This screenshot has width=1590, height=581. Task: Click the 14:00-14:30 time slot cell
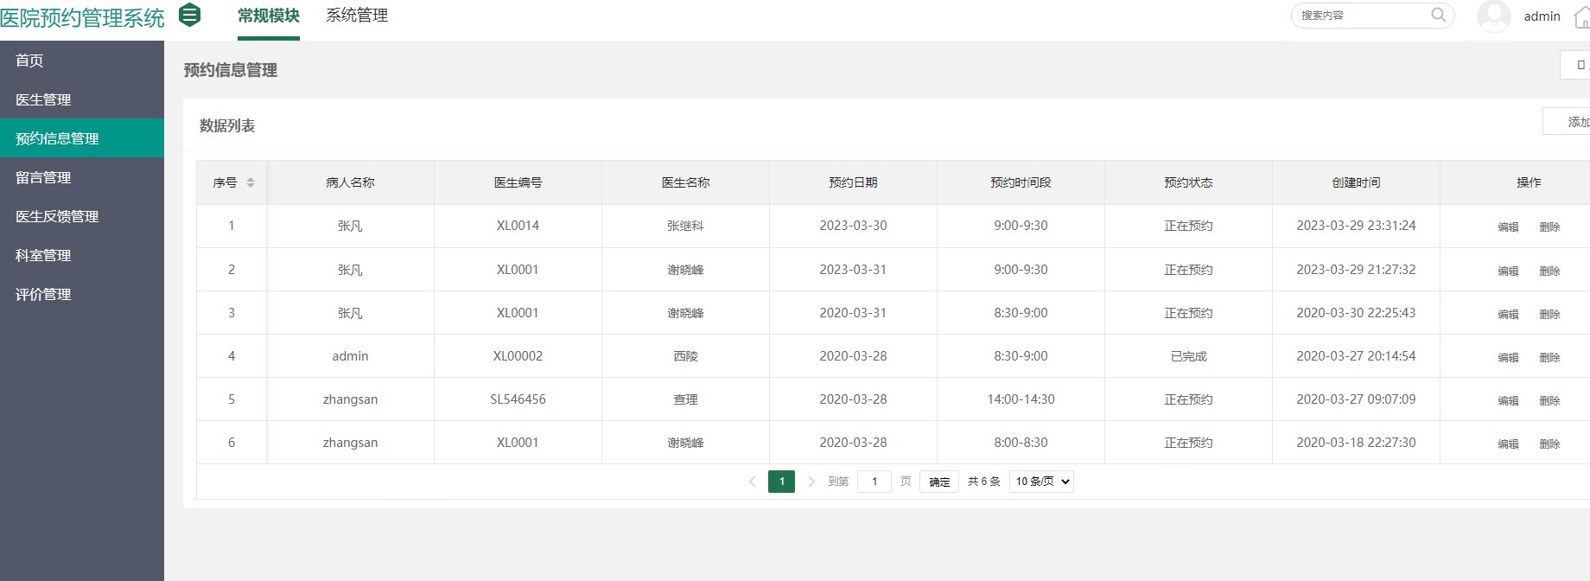point(1021,399)
